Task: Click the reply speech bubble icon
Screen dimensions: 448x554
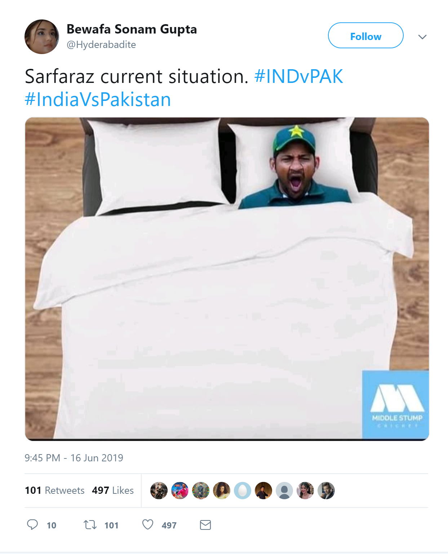Action: tap(32, 524)
